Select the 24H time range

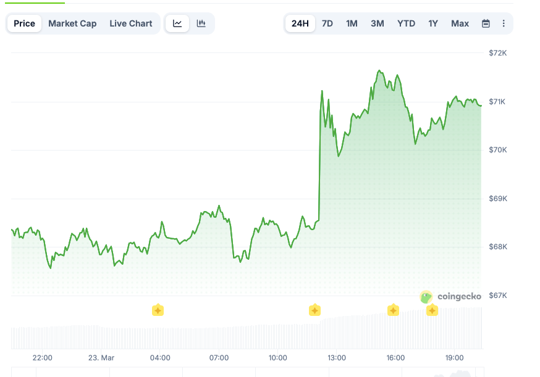point(300,23)
